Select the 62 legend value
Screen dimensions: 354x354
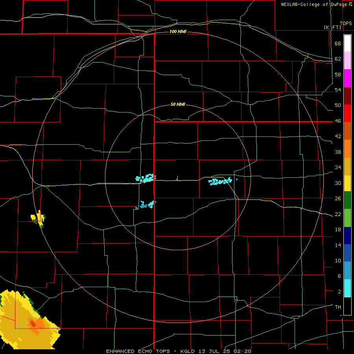pyautogui.click(x=338, y=59)
